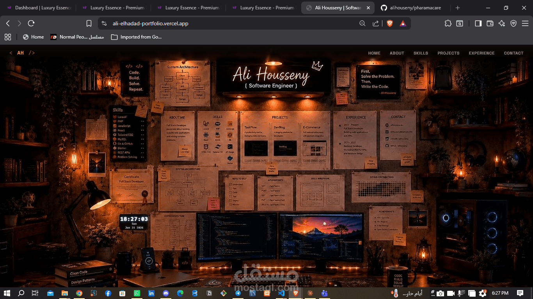The height and width of the screenshot is (299, 533).
Task: Go back to the previous page
Action: tap(8, 23)
